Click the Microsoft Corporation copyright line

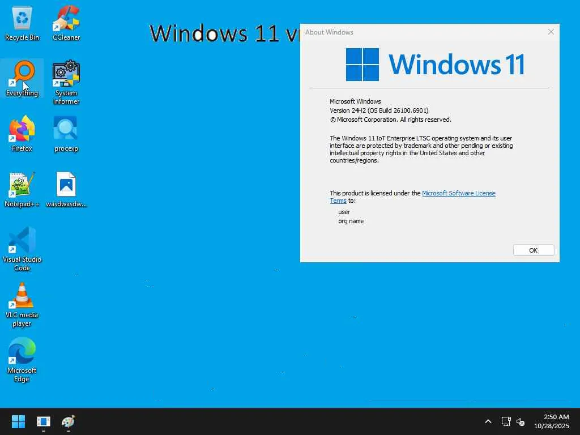click(x=391, y=120)
